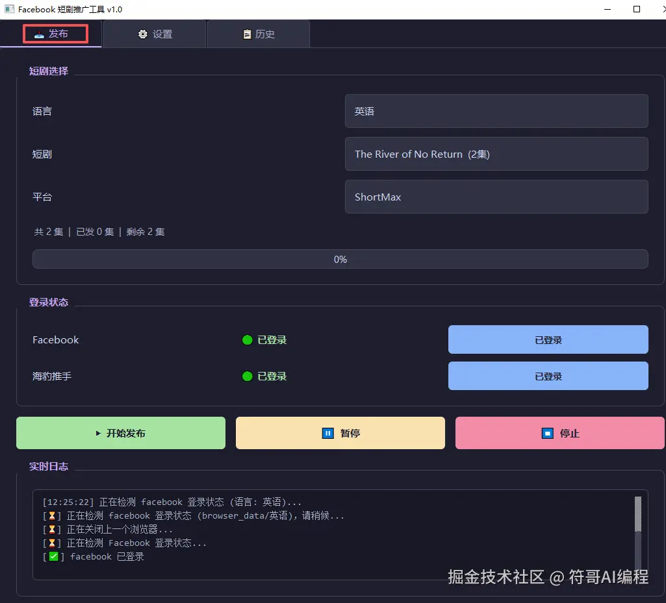Screen dimensions: 666x603
Task: Click the green checkmark icon in the log
Action: [53, 556]
